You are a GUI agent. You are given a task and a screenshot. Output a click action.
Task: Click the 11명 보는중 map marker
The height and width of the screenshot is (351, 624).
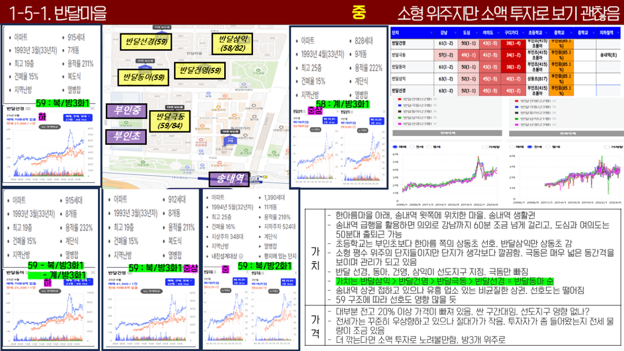(163, 27)
